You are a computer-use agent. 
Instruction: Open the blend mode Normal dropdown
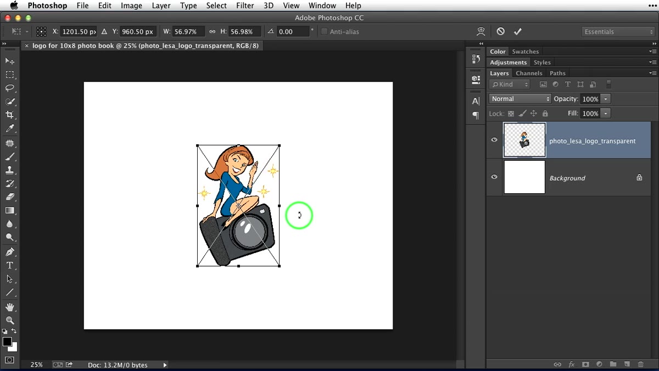click(520, 99)
